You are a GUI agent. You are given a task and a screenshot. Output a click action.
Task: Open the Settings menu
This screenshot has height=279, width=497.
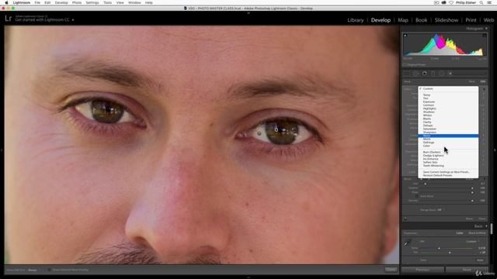click(x=92, y=2)
